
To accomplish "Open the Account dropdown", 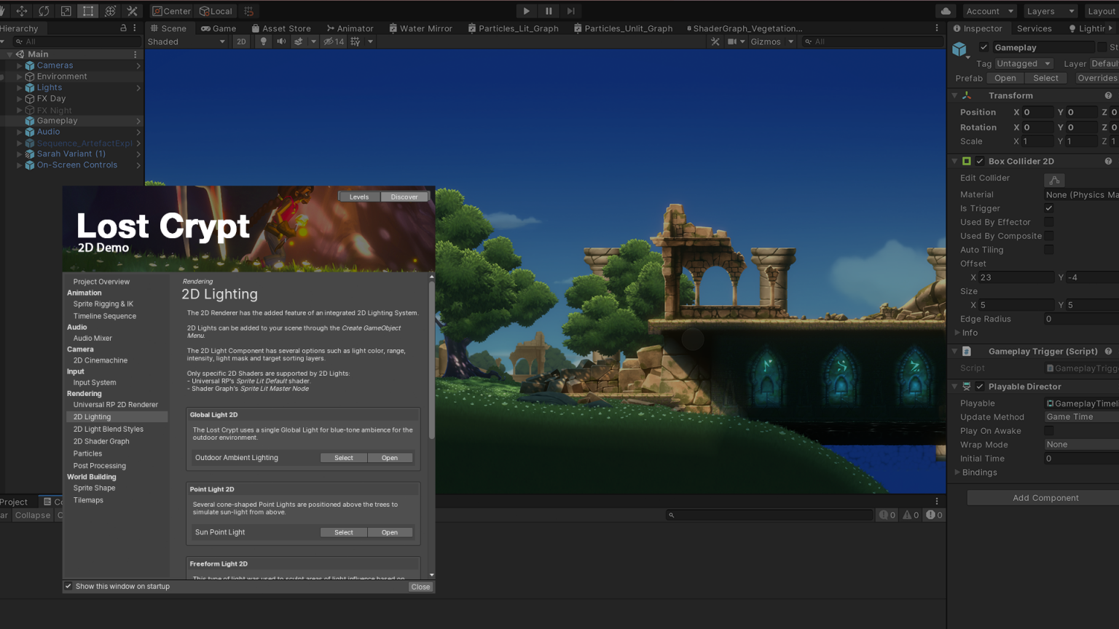I will click(x=989, y=11).
